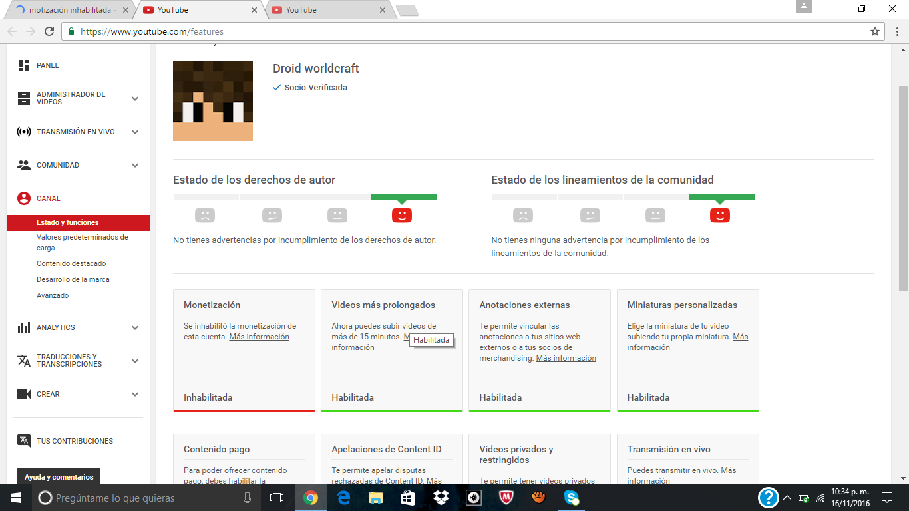909x511 pixels.
Task: Click the blue help question mark icon
Action: [x=769, y=498]
